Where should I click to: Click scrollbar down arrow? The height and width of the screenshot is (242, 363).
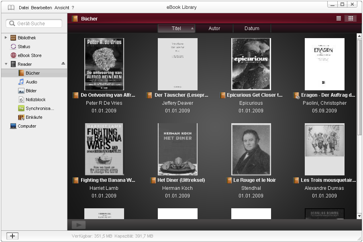tap(359, 216)
